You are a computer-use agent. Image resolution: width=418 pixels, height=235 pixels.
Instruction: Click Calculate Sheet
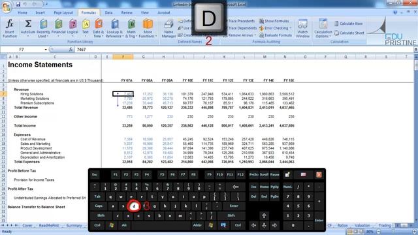pyautogui.click(x=349, y=33)
